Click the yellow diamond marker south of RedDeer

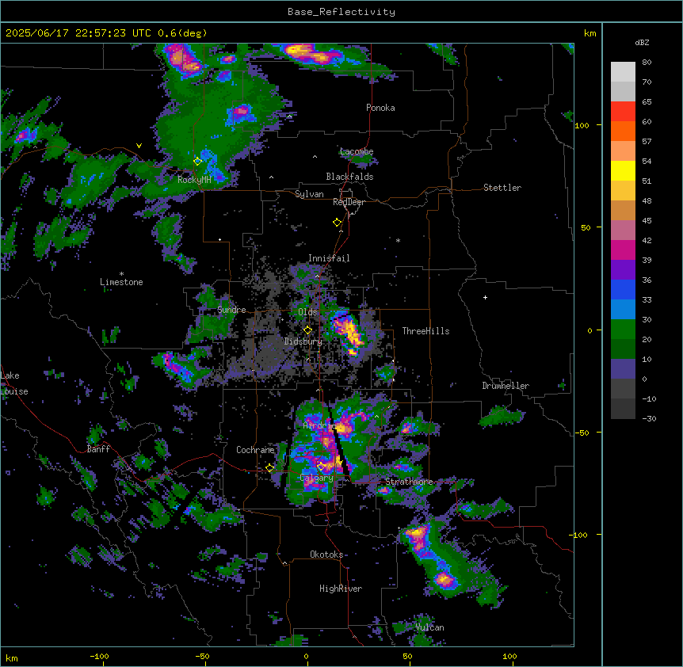point(337,223)
